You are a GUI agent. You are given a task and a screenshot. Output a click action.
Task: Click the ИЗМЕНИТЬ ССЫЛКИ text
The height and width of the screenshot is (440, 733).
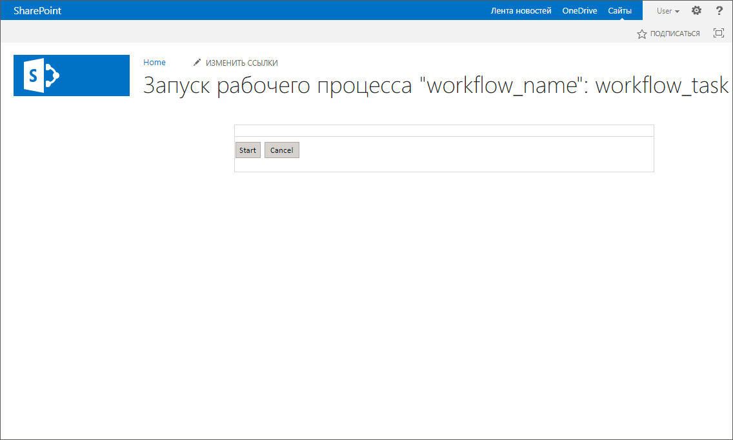[x=241, y=63]
